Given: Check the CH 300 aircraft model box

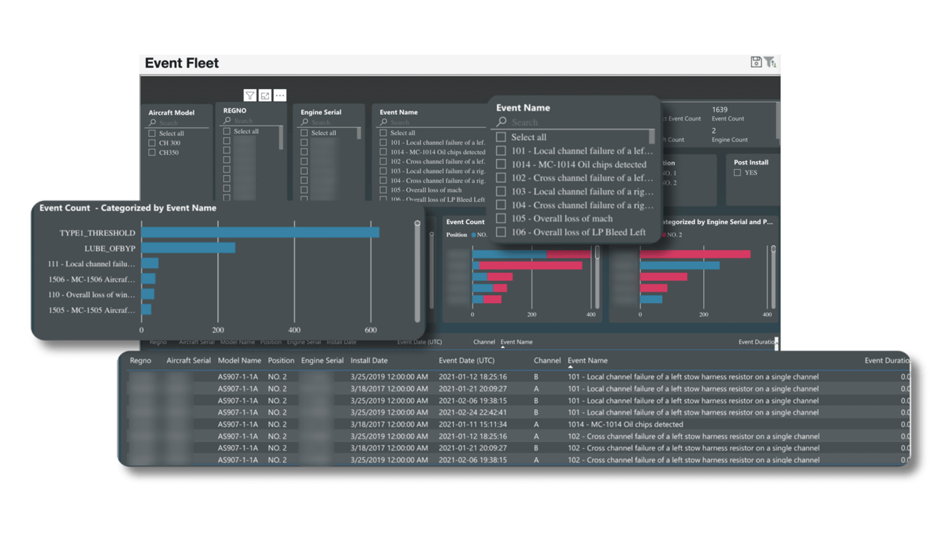Looking at the screenshot, I should (x=152, y=143).
